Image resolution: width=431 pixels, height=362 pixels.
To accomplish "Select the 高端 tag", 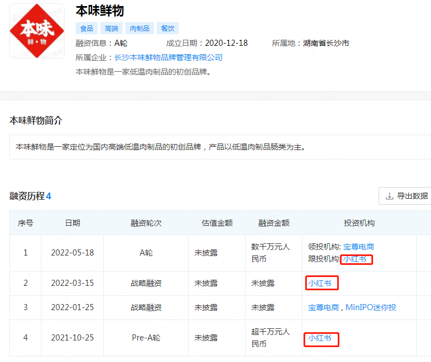I will (x=111, y=29).
